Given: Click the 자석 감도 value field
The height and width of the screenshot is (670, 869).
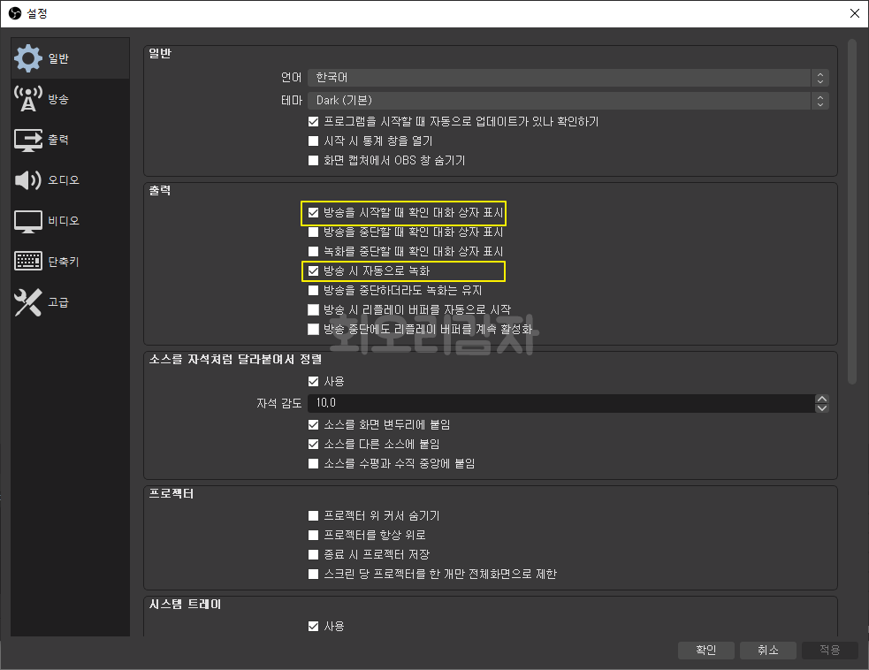Looking at the screenshot, I should 560,403.
